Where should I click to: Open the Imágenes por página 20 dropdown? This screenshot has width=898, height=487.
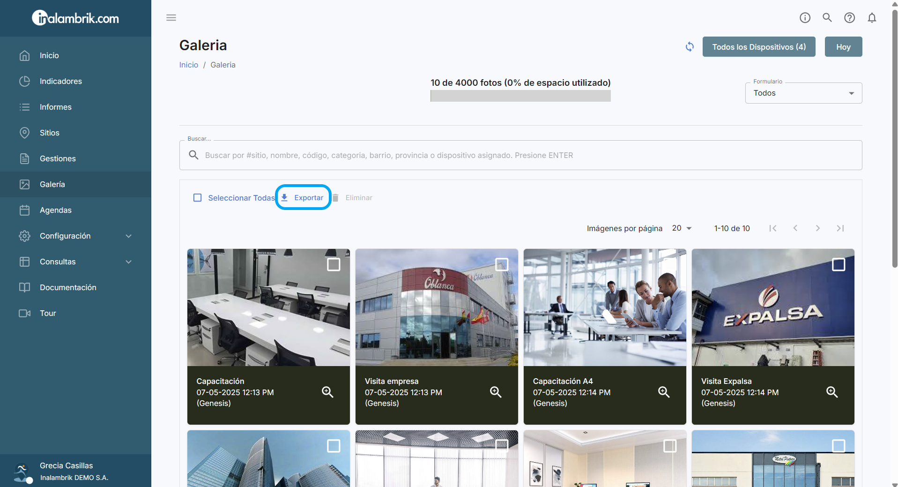tap(682, 228)
